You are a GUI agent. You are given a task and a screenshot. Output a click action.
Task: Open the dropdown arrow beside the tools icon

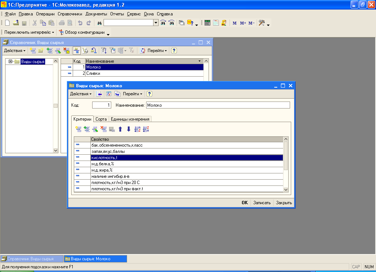click(x=268, y=25)
